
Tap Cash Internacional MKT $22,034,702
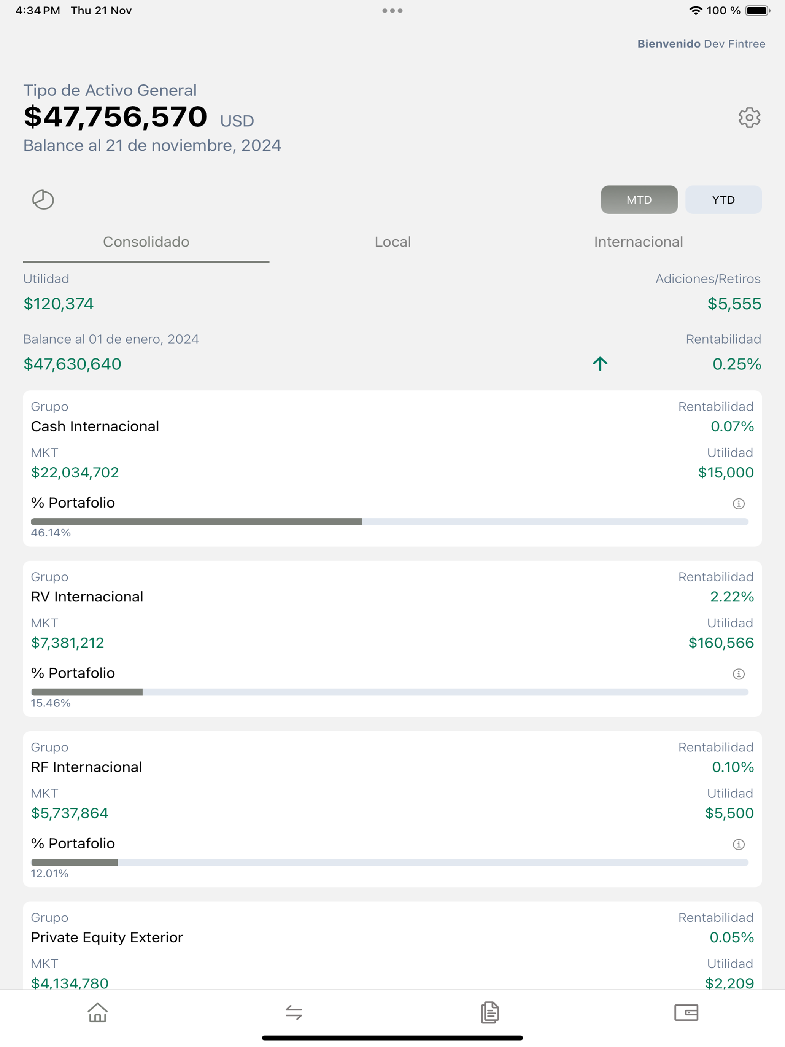[75, 473]
